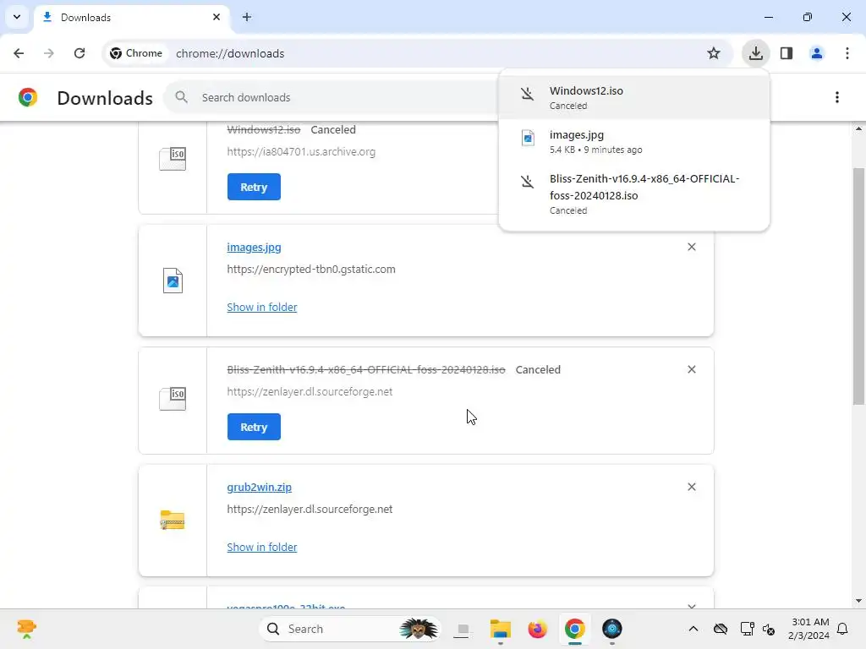The width and height of the screenshot is (866, 649).
Task: Open File Explorer from taskbar
Action: coord(501,629)
